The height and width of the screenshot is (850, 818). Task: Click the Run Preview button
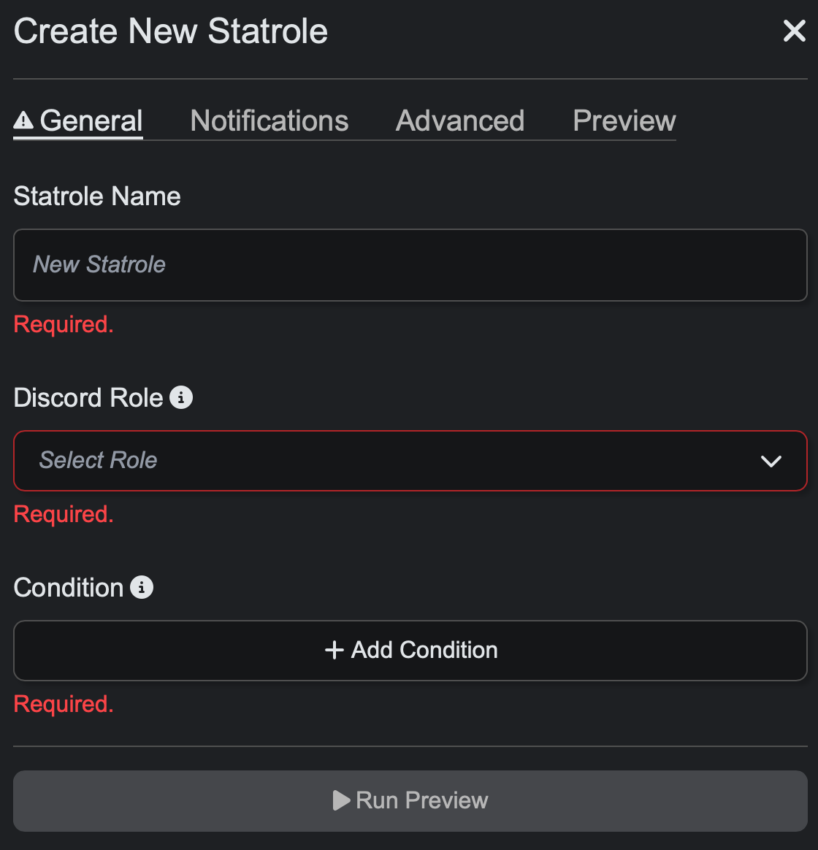410,801
